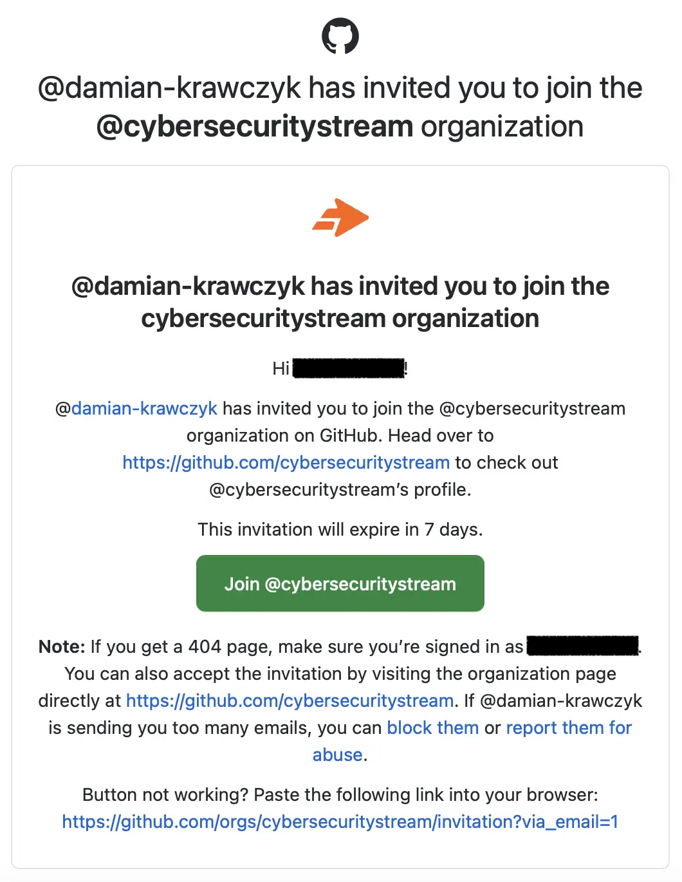This screenshot has height=882, width=682.
Task: Open the cybersecuritystream URL after 'Head over to'
Action: [286, 462]
